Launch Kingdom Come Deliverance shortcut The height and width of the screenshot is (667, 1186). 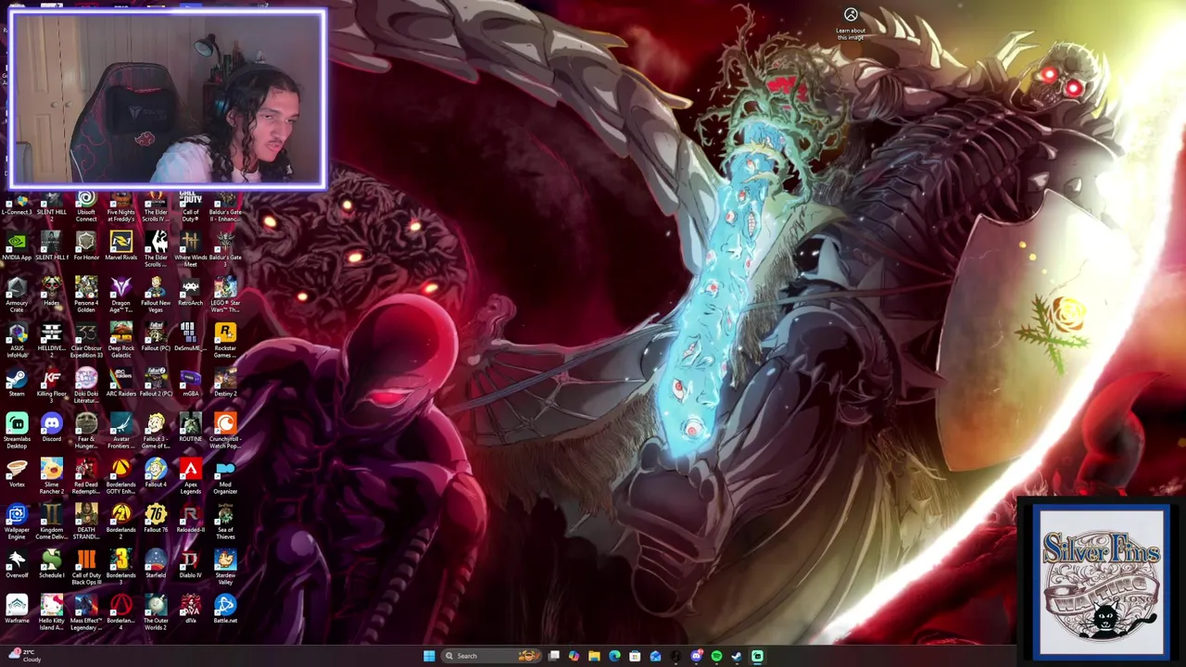pos(51,522)
